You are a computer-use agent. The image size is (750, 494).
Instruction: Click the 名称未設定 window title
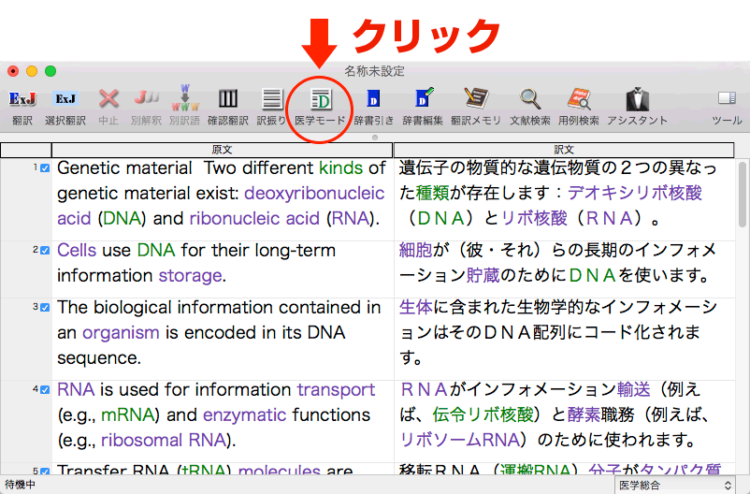click(374, 71)
